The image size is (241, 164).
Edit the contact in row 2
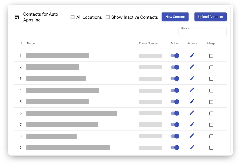192,67
